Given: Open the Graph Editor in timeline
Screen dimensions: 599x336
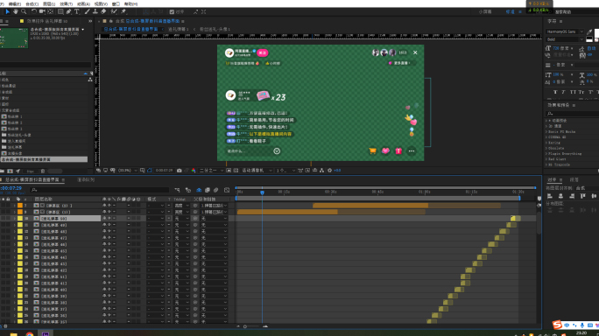Looking at the screenshot, I should click(x=227, y=190).
